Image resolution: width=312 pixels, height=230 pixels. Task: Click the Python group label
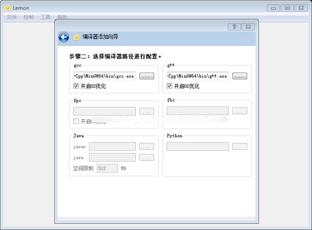pos(175,136)
